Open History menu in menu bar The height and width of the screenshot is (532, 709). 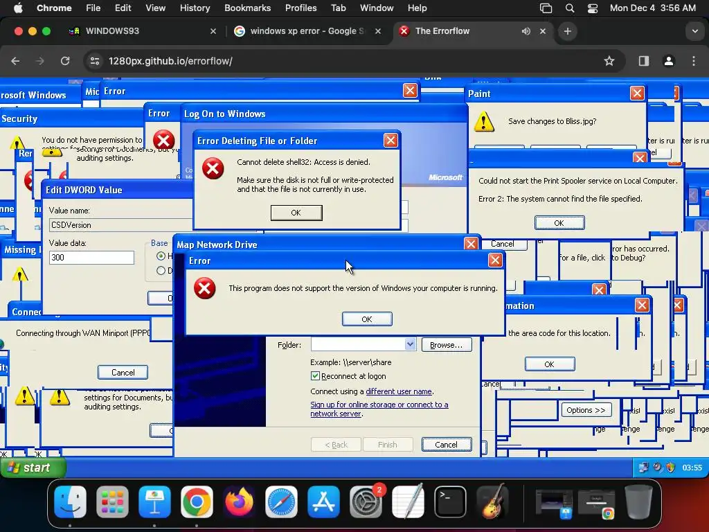click(x=195, y=8)
